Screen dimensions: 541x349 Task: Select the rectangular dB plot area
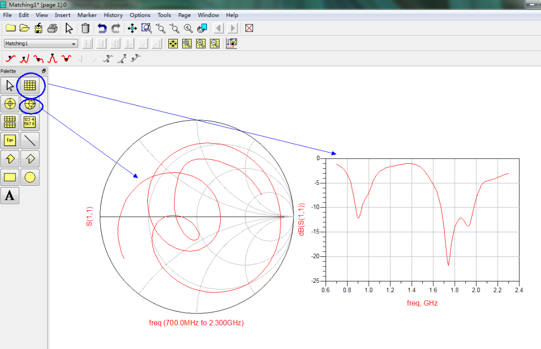422,220
